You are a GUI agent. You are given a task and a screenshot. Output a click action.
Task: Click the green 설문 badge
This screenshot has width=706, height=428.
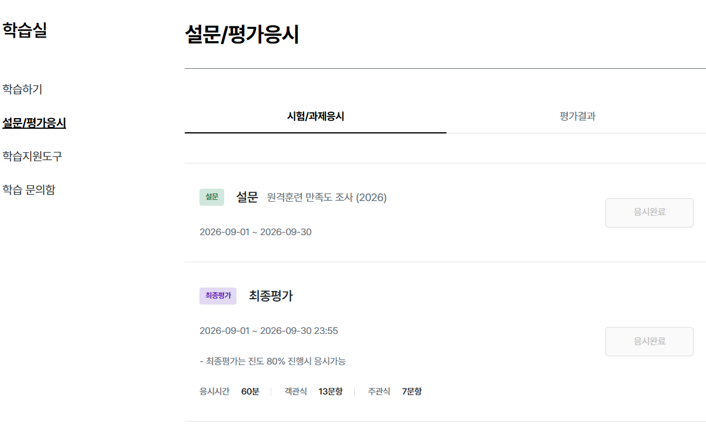tap(212, 197)
